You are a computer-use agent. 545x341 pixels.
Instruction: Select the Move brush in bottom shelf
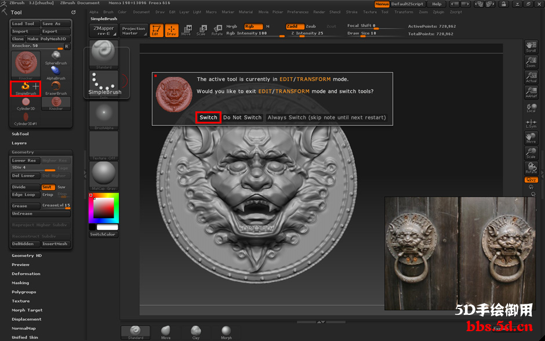pyautogui.click(x=166, y=332)
